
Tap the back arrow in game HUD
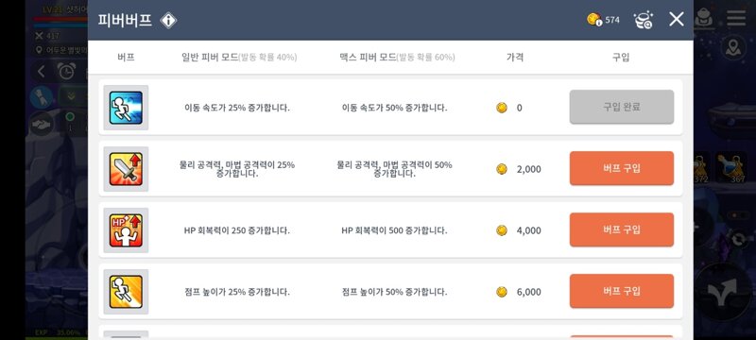(x=41, y=72)
